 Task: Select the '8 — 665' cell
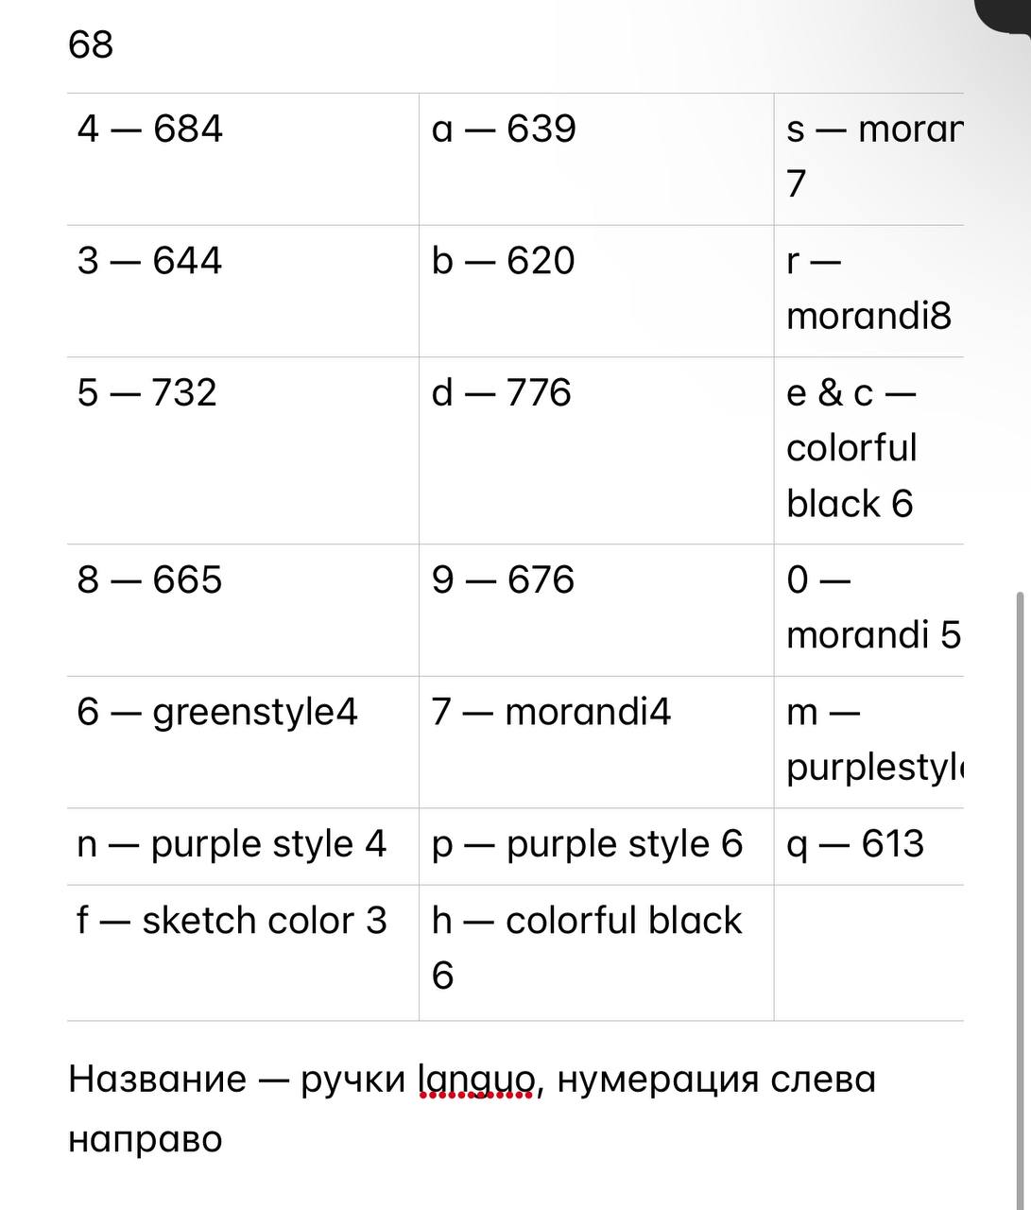click(x=243, y=611)
